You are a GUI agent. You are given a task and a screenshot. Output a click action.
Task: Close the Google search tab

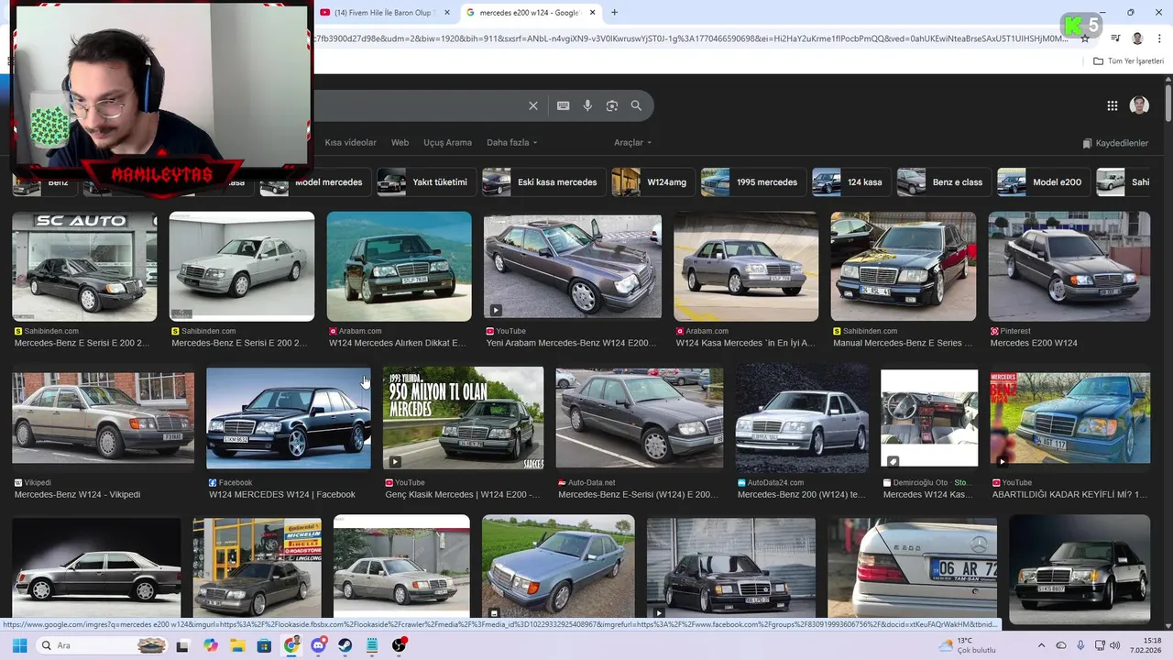pyautogui.click(x=593, y=13)
